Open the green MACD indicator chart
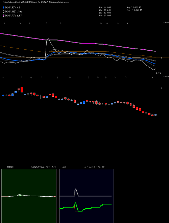 (x=29, y=196)
